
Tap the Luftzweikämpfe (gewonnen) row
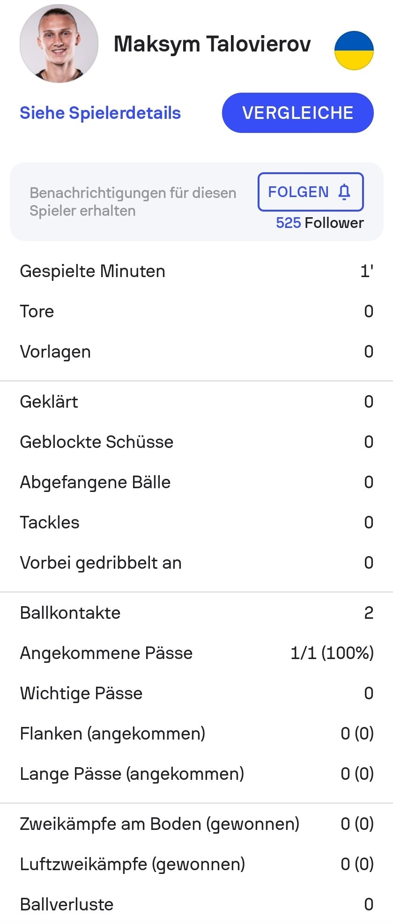pos(196,865)
